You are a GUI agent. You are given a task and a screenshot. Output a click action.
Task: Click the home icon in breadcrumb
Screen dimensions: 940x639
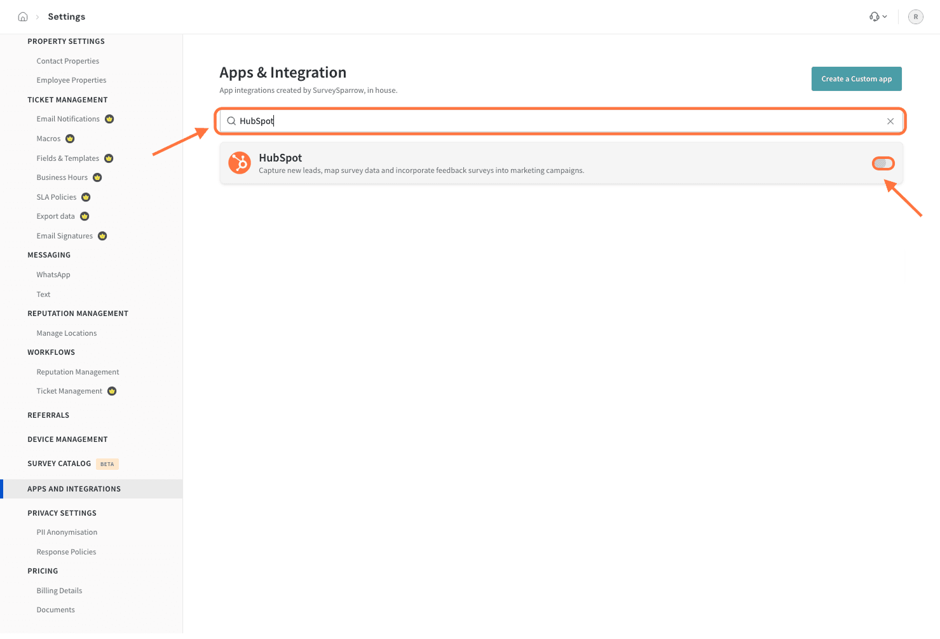coord(23,17)
